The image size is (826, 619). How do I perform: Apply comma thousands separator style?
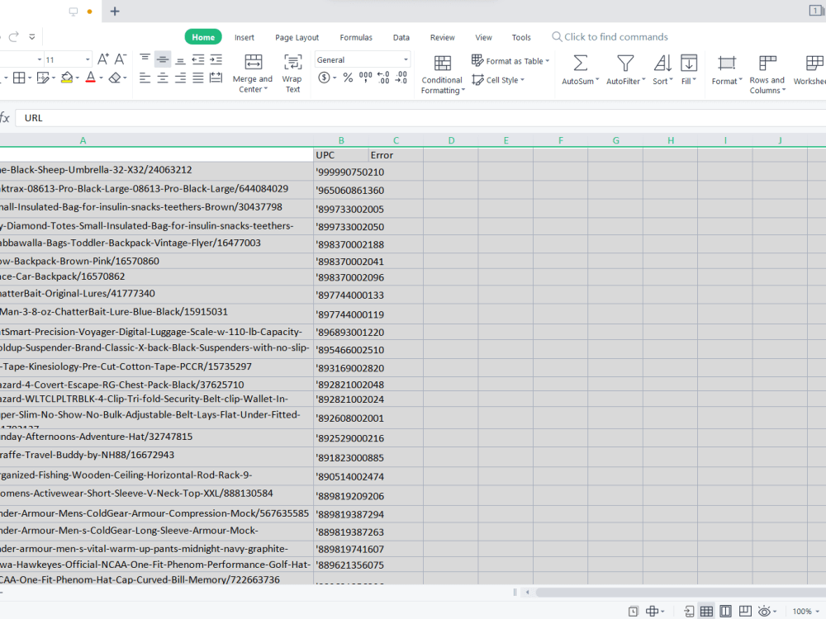click(364, 77)
